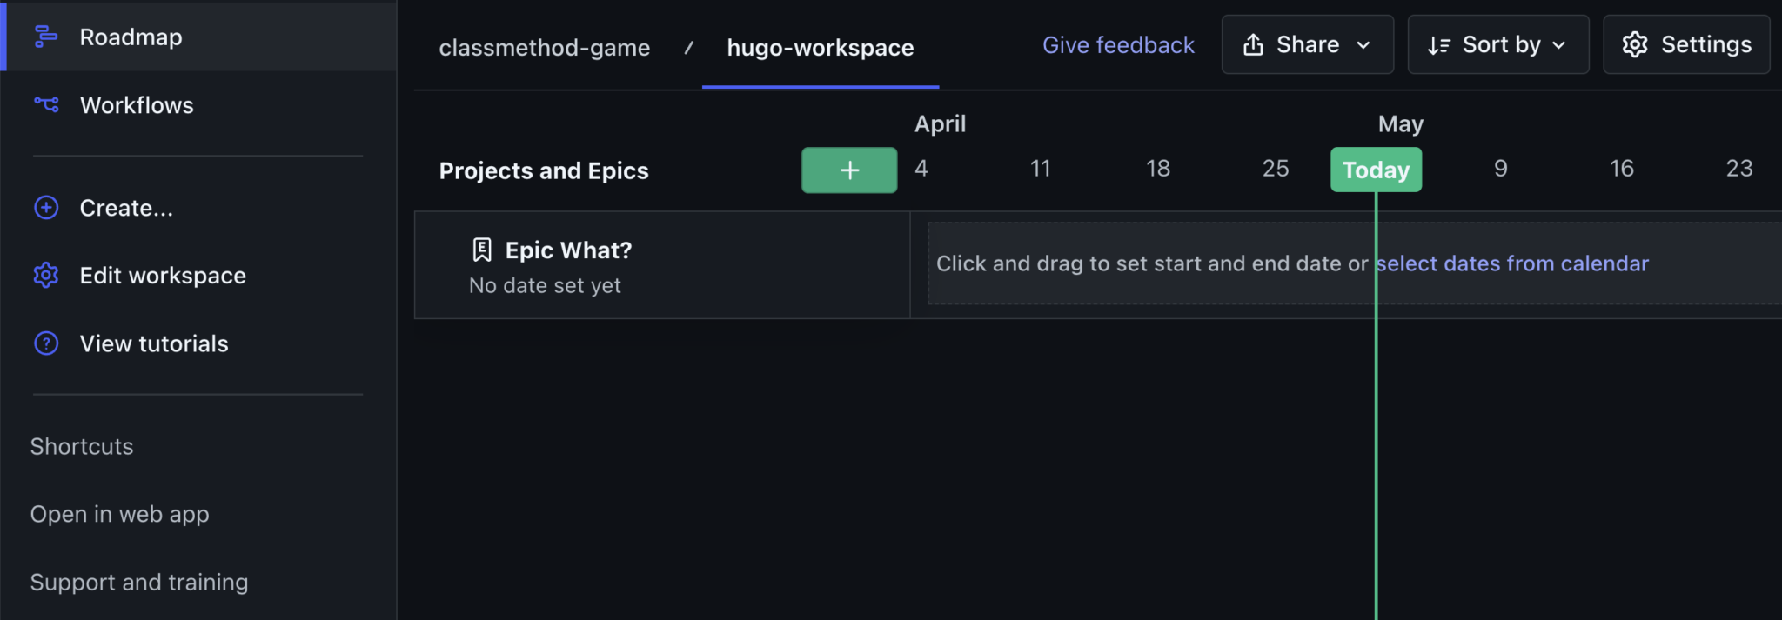The image size is (1782, 620).
Task: Select the Roadmap sidebar icon
Action: click(45, 37)
